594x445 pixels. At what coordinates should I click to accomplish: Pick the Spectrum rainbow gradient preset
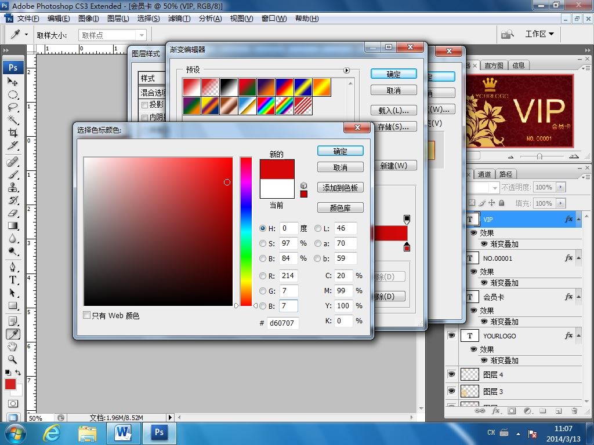tap(266, 106)
